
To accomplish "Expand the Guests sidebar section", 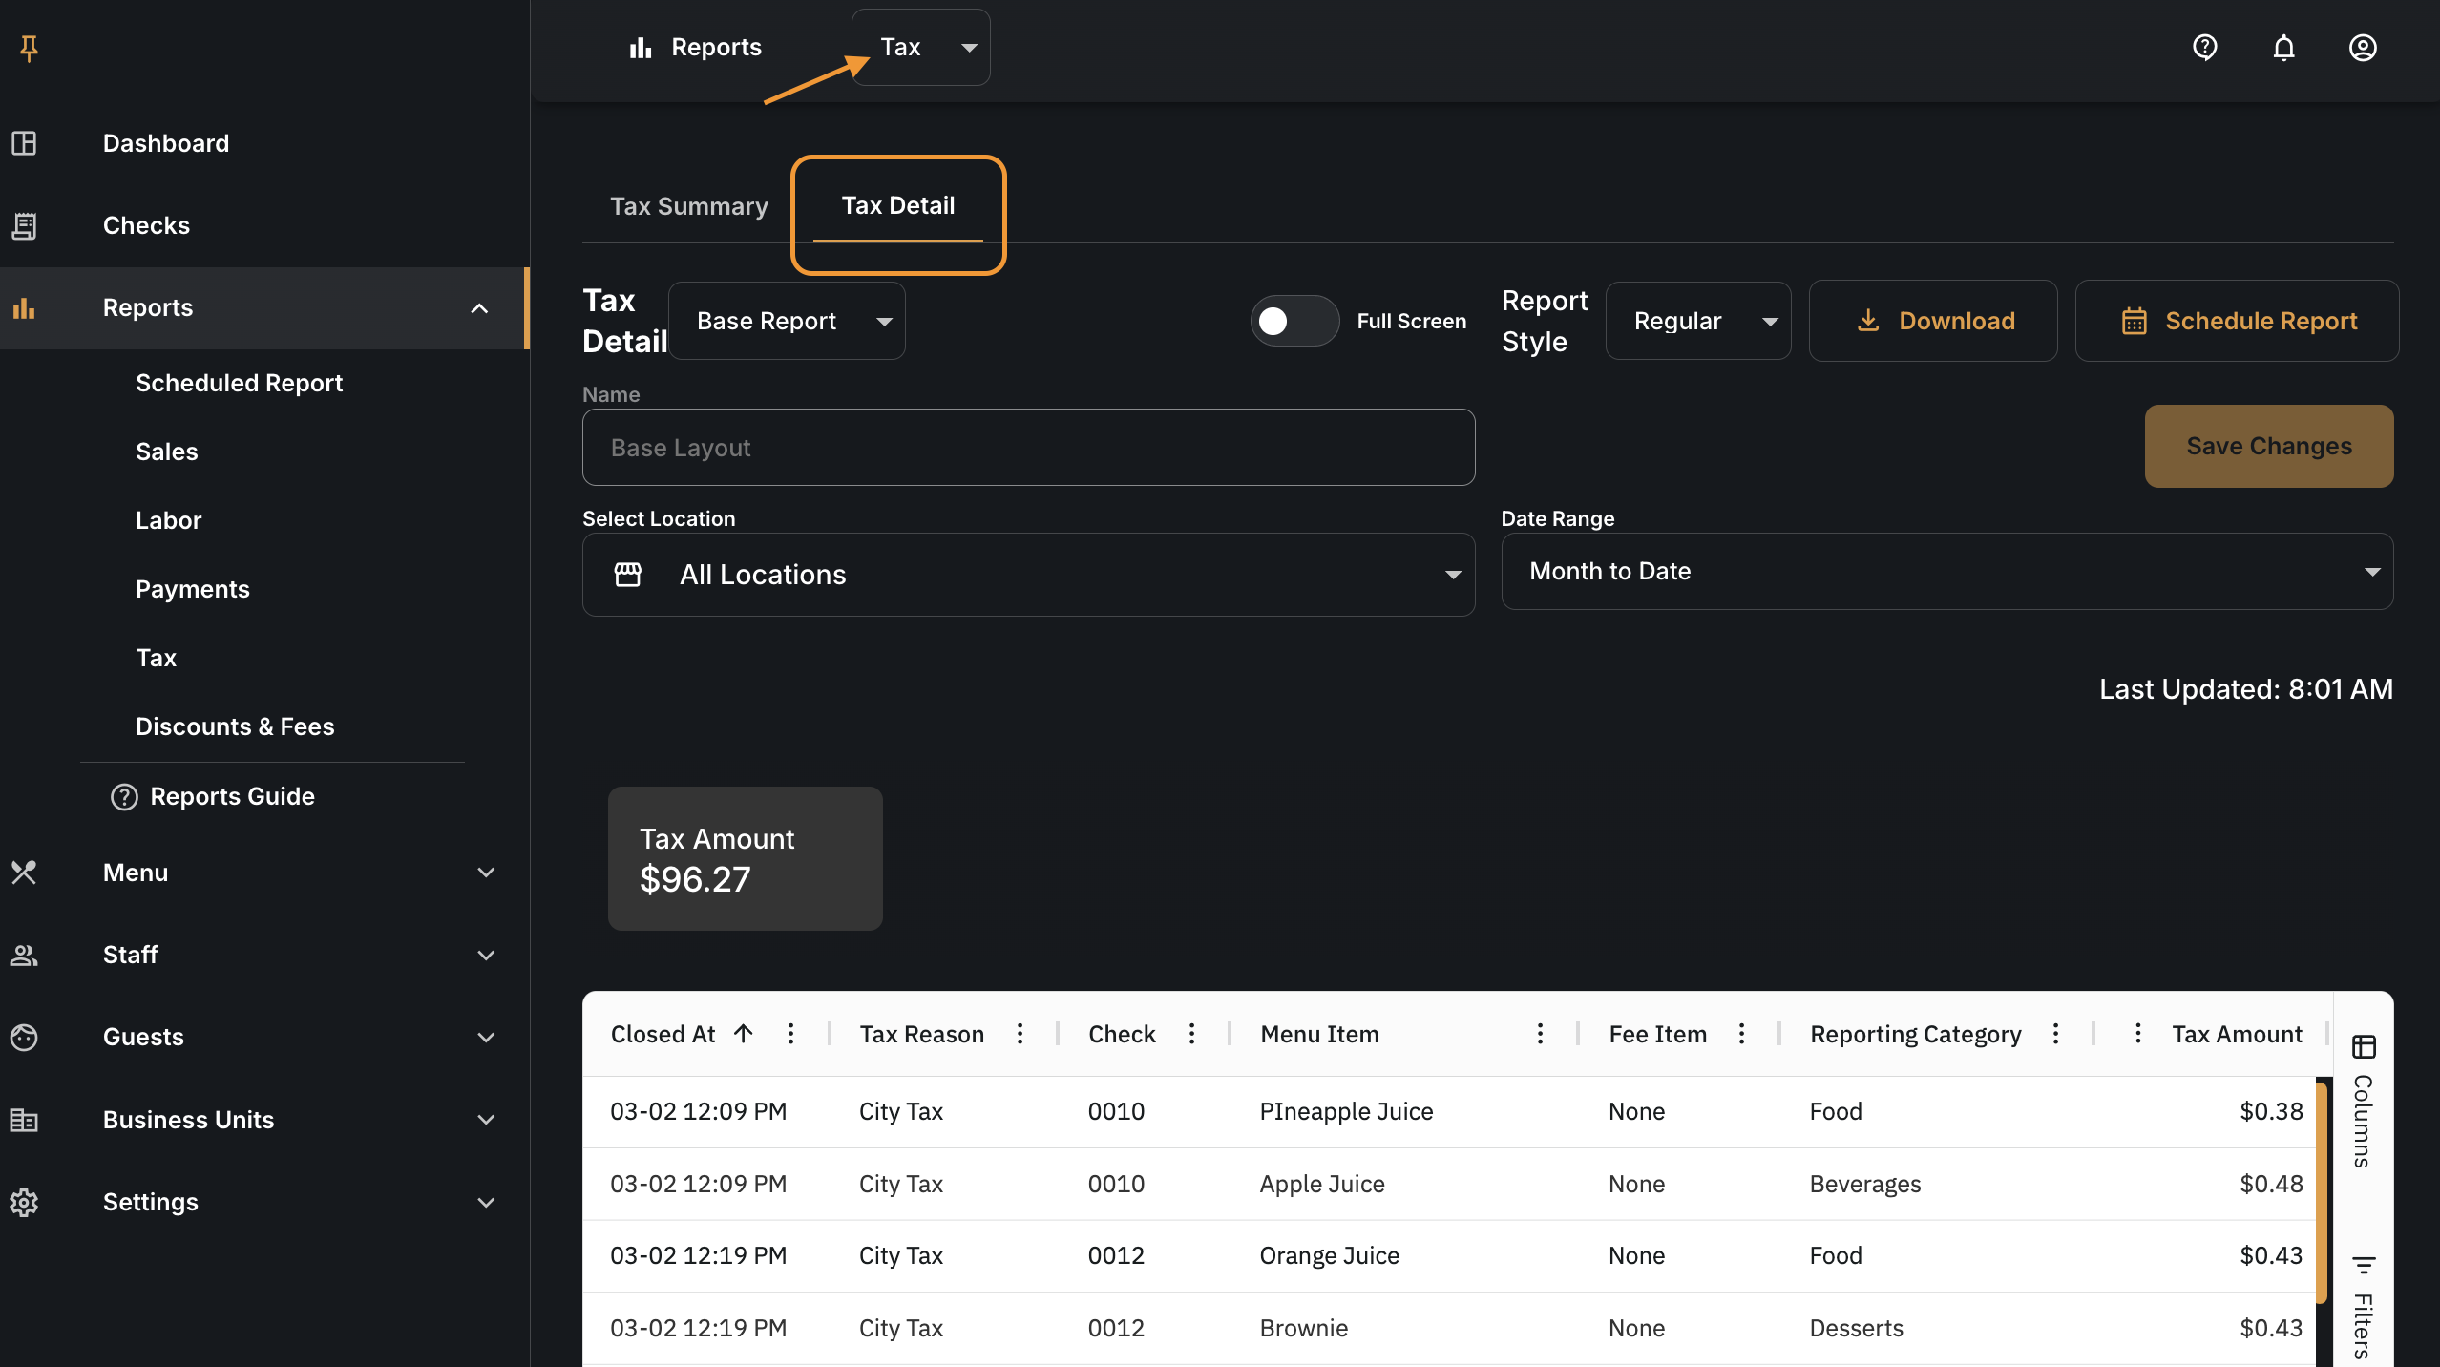I will (x=486, y=1037).
